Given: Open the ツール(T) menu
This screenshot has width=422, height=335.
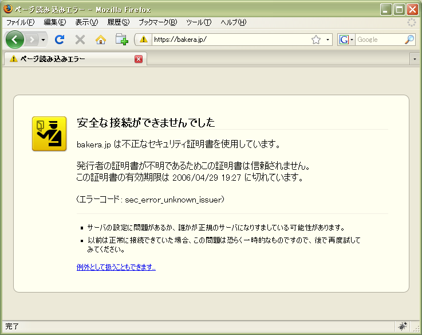Looking at the screenshot, I should tap(199, 22).
